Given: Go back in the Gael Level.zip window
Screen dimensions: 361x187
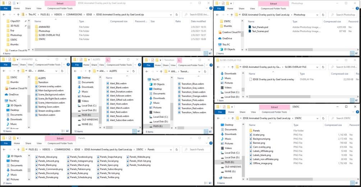Looking at the screenshot, I should [4, 14].
